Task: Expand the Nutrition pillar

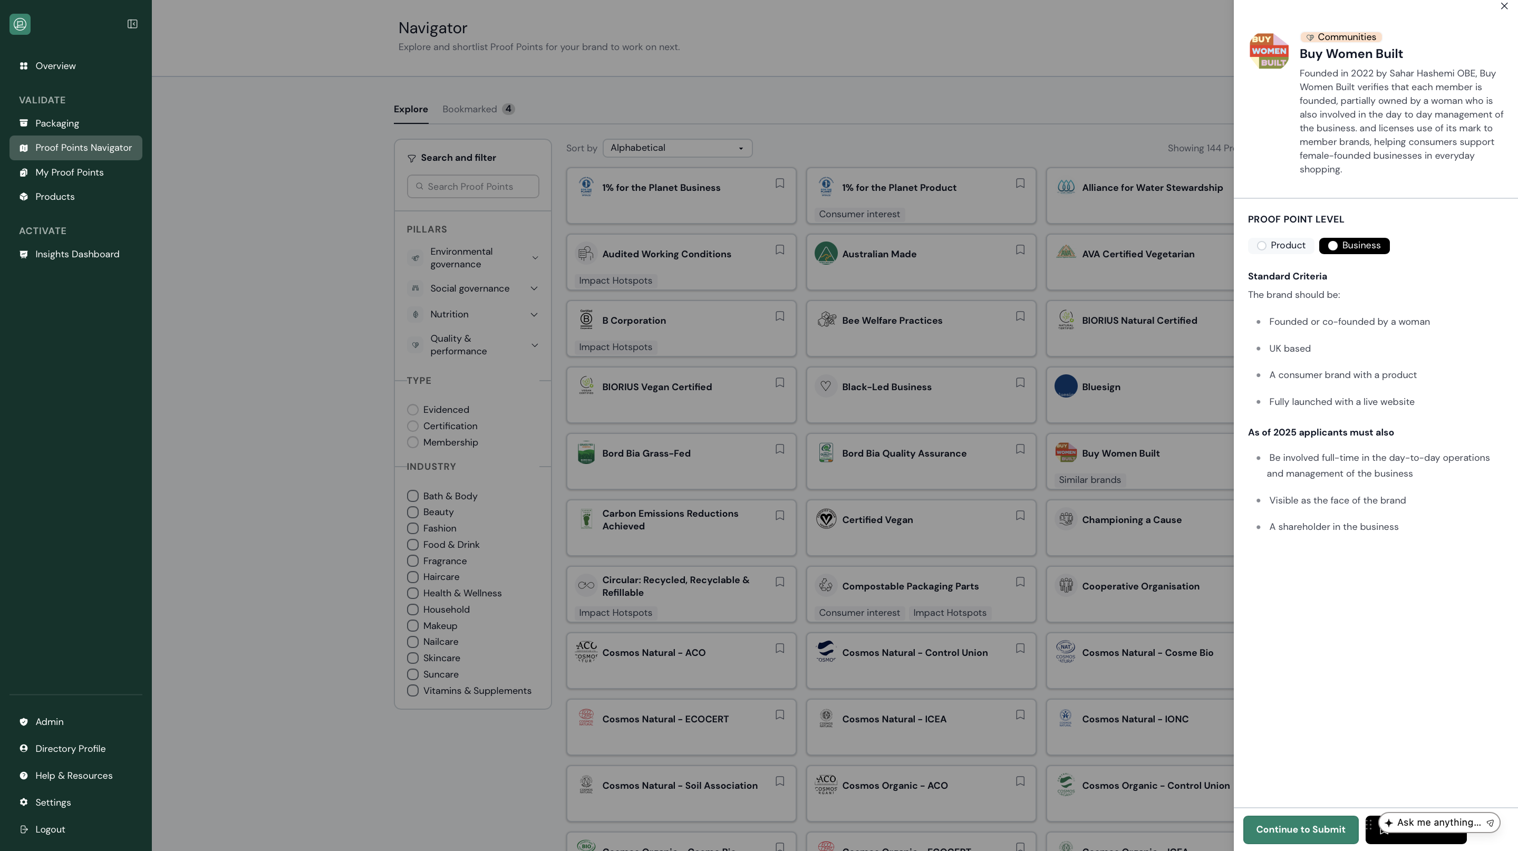Action: [534, 315]
